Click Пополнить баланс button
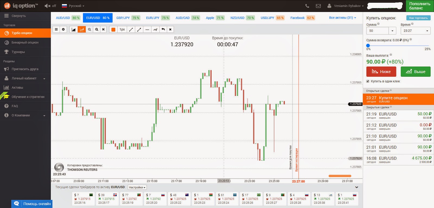Screen dimensions: 434x208 click(x=420, y=6)
